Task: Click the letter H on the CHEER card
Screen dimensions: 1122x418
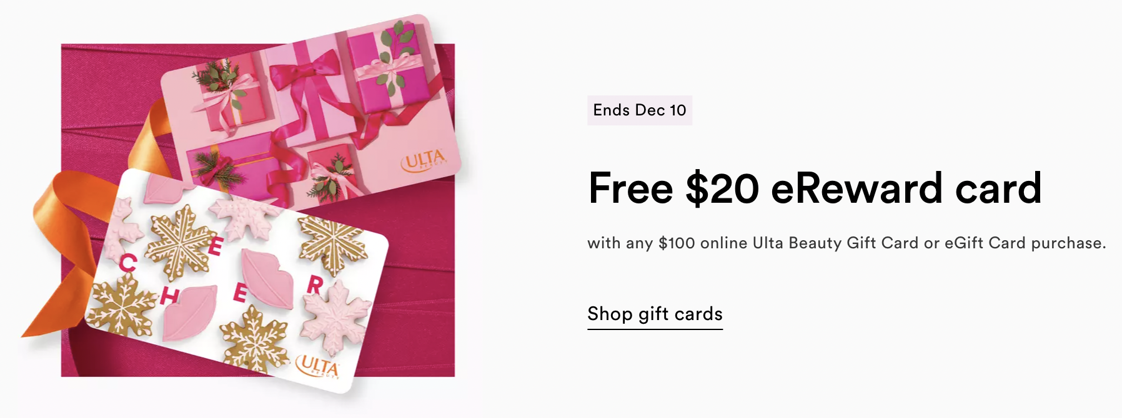Action: pos(168,296)
